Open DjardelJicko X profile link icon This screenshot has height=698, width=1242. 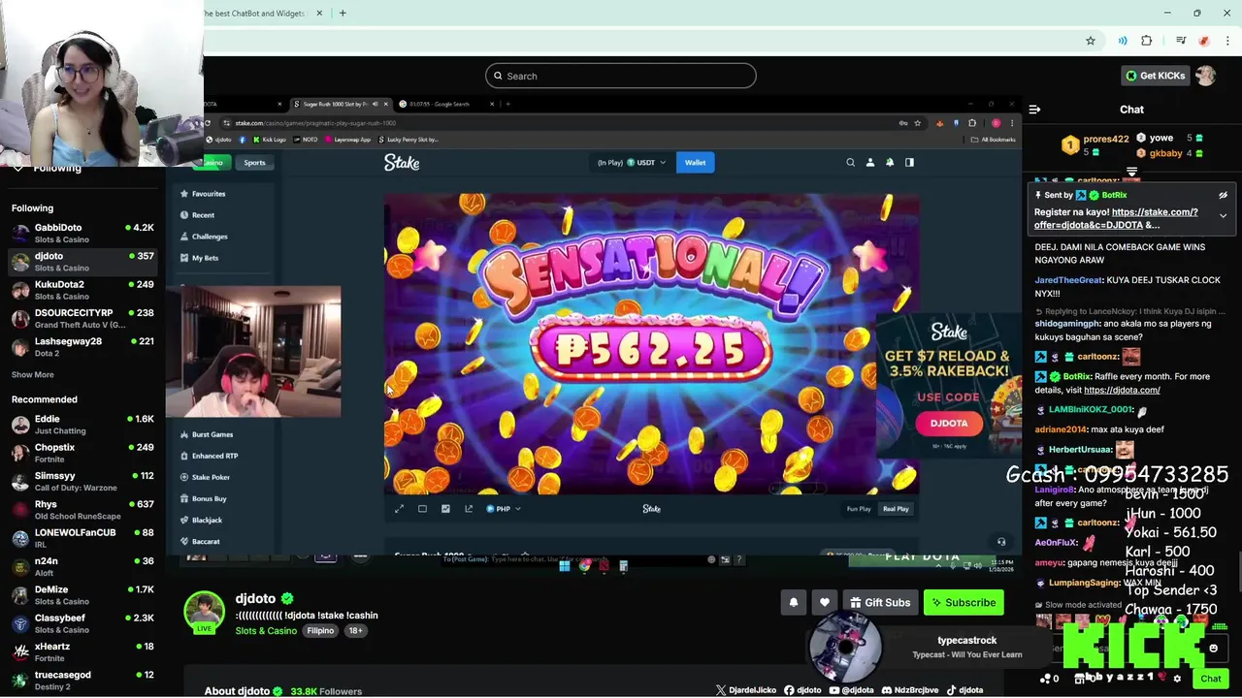tap(721, 690)
